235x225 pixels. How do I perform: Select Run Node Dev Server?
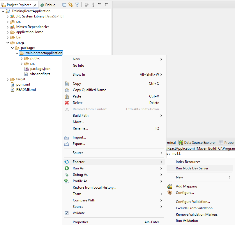(x=192, y=168)
